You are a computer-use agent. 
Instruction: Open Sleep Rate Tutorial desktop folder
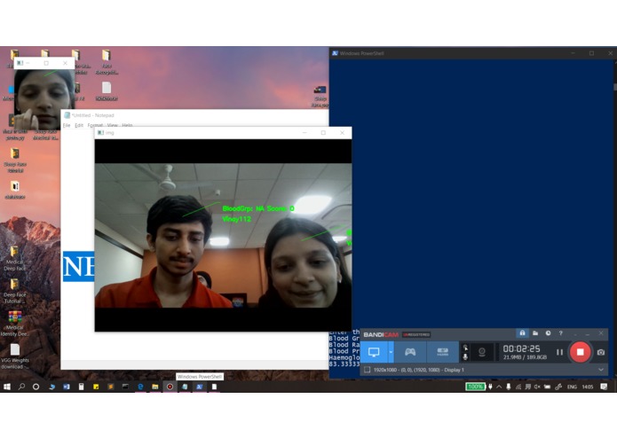click(15, 160)
